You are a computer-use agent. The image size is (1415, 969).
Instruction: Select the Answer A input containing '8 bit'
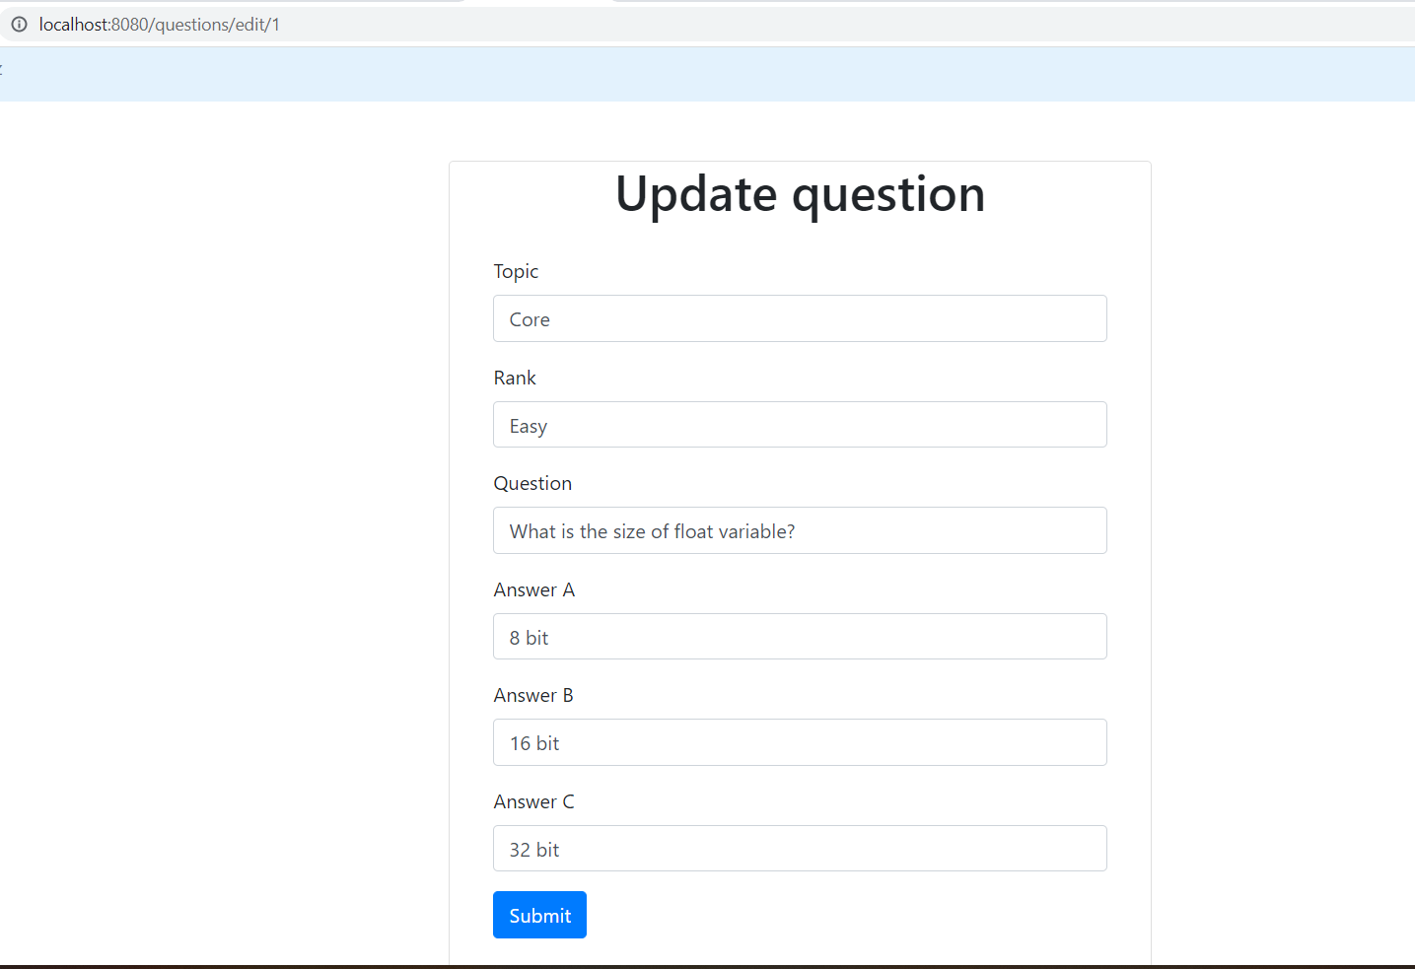[x=800, y=636]
